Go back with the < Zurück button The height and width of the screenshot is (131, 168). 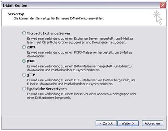[x=106, y=123]
